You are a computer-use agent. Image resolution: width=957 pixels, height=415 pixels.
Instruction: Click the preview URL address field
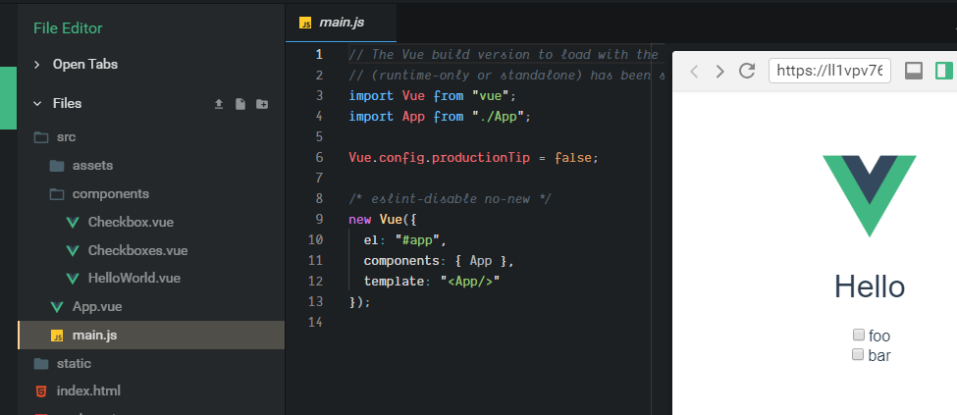point(830,71)
